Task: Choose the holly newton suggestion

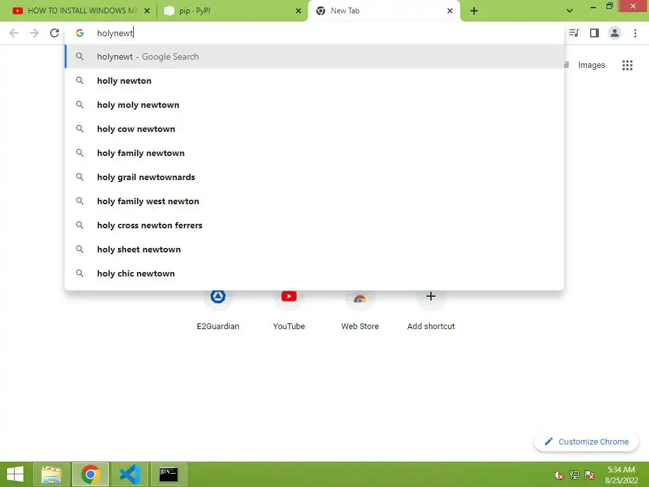Action: click(x=314, y=81)
